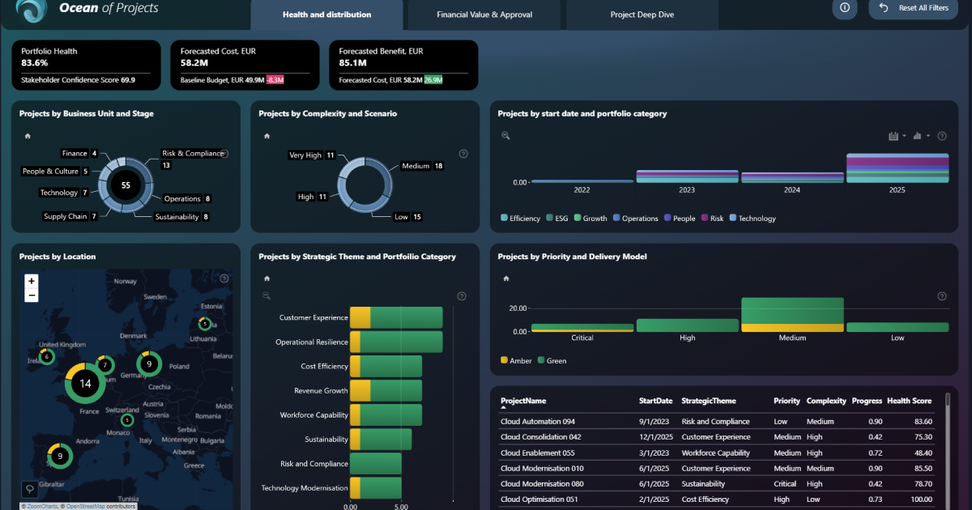Toggle the Amber legend item
This screenshot has height=510, width=972.
pos(515,361)
